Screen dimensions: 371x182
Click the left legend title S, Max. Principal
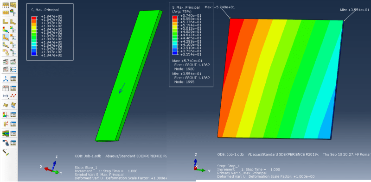click(45, 10)
